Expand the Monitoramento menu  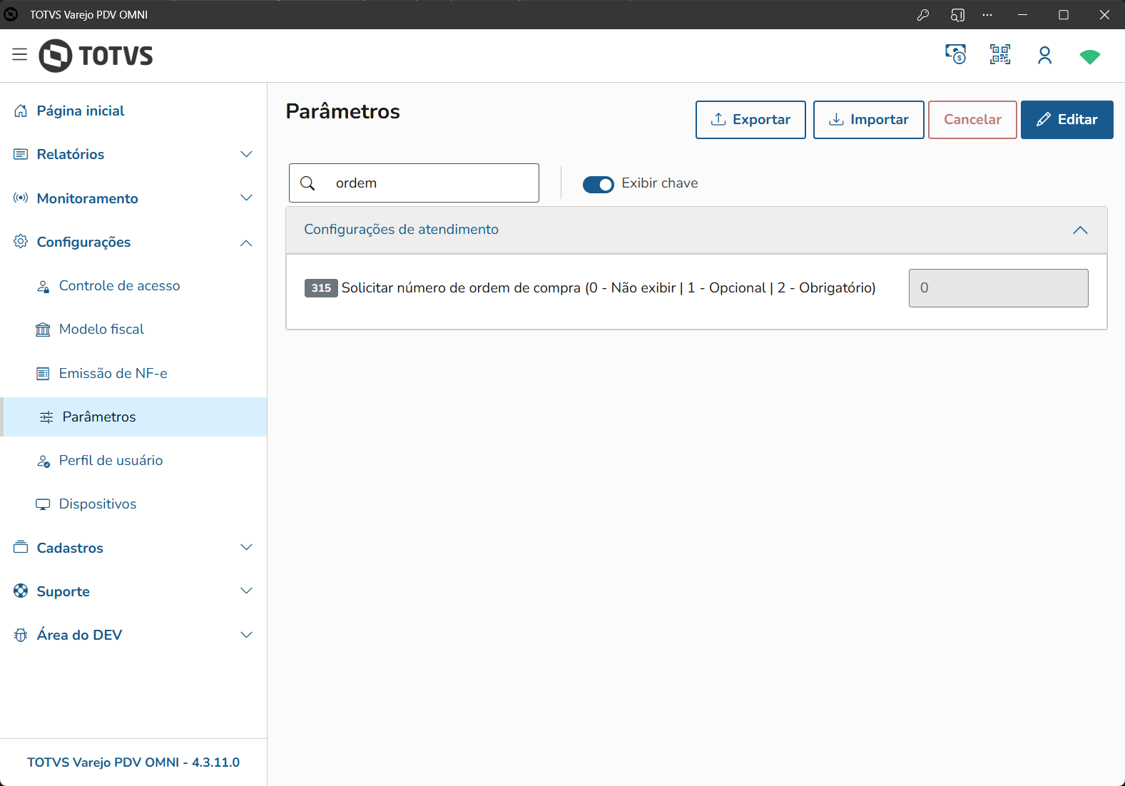tap(133, 198)
